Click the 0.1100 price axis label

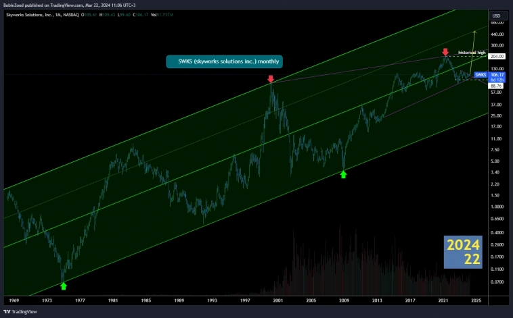click(497, 269)
